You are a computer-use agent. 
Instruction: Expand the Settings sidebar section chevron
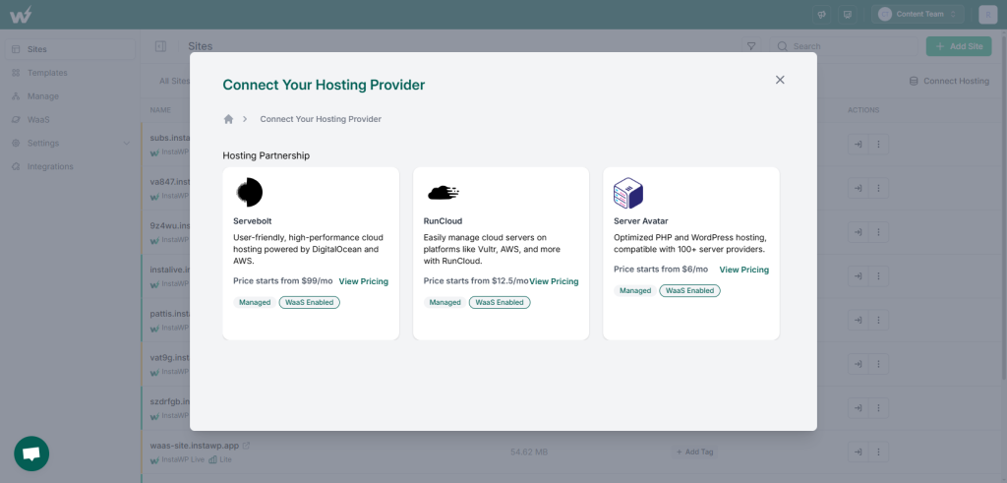pos(126,144)
